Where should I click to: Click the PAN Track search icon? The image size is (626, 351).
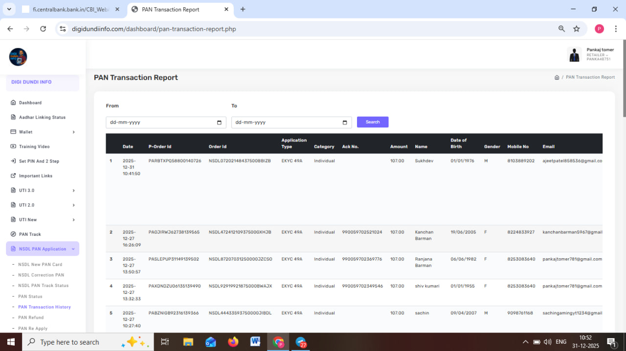(x=14, y=234)
